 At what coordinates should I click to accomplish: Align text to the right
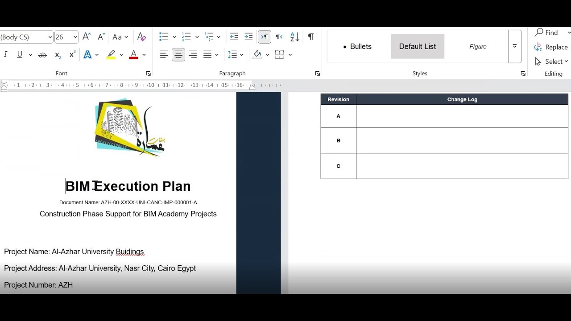(x=193, y=54)
